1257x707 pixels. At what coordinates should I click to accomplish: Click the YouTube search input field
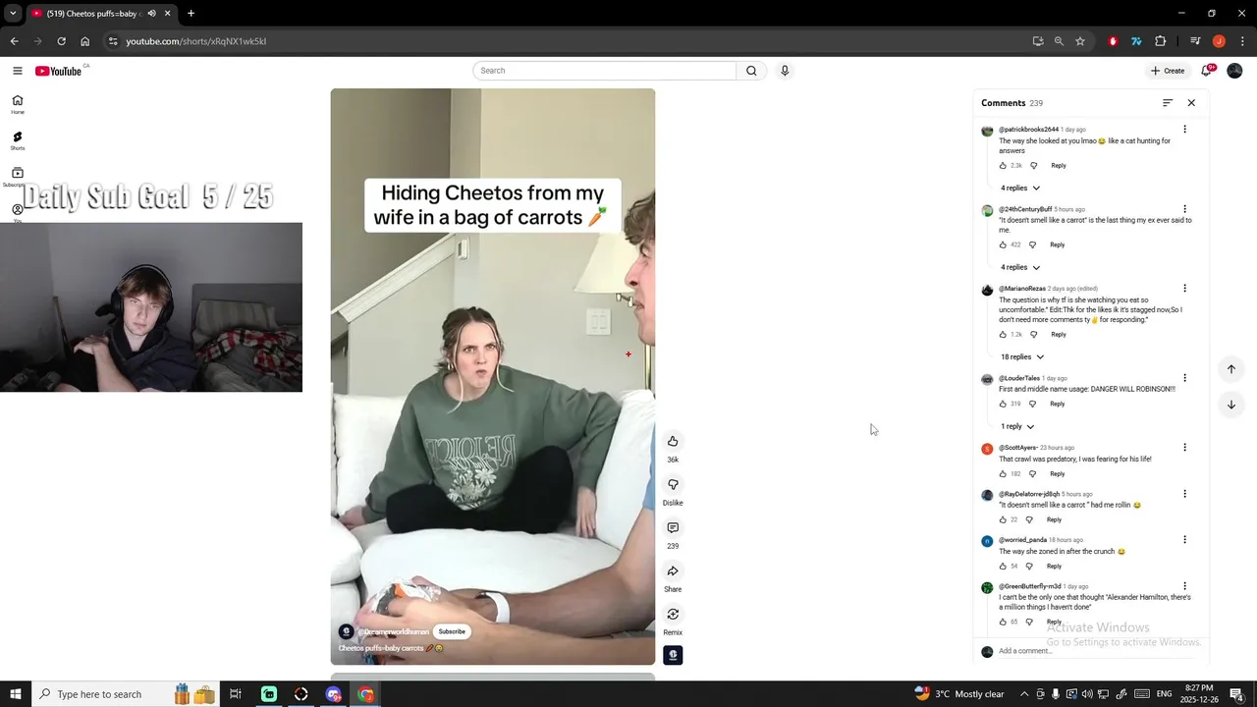click(605, 71)
